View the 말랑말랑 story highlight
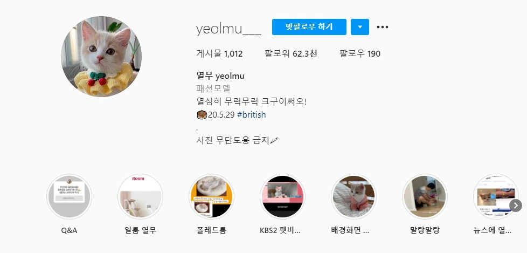Image resolution: width=527 pixels, height=253 pixels. tap(425, 196)
